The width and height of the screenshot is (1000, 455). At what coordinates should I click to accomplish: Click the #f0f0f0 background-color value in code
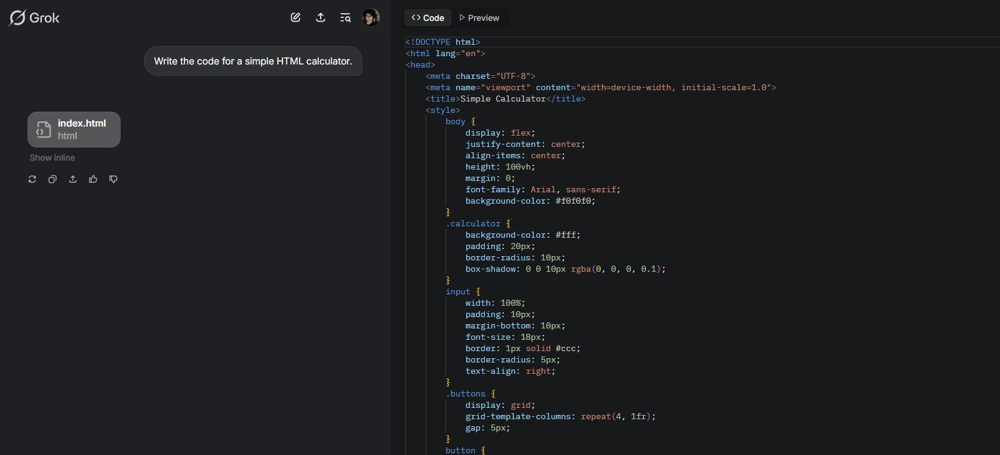[x=575, y=201]
